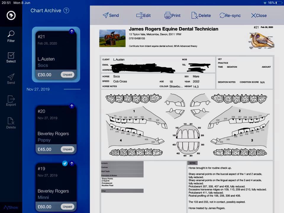Select the Other section header
Screen dimensions: 284x213
pyautogui.click(x=122, y=191)
